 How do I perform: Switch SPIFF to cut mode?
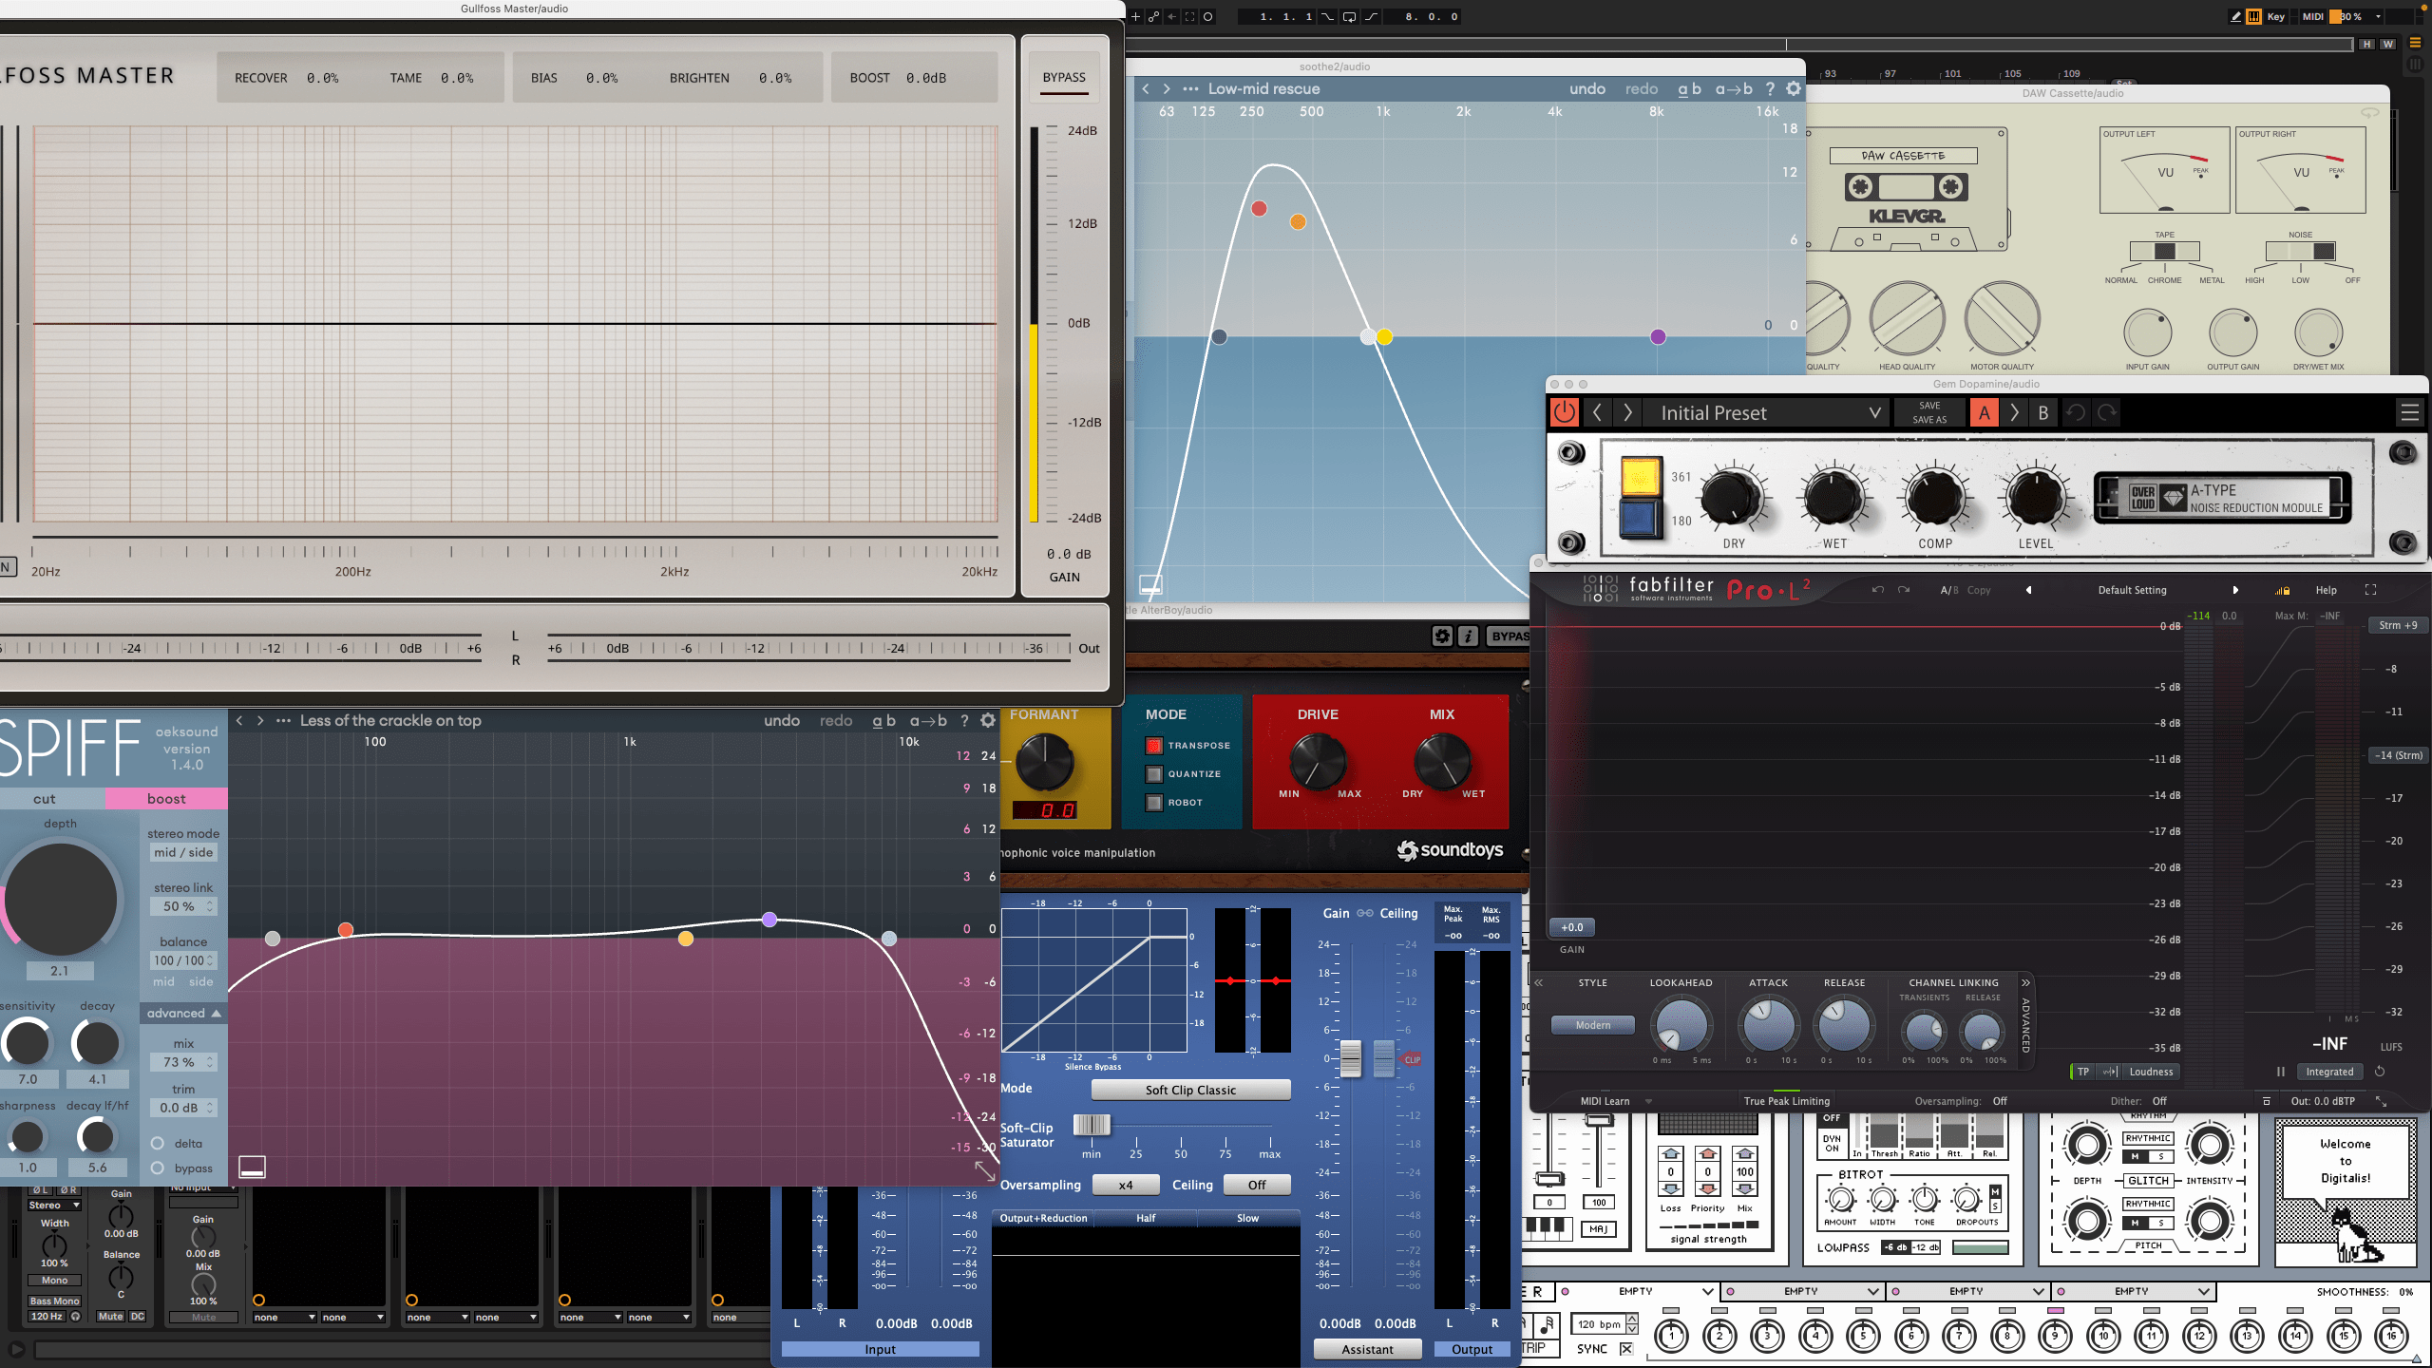45,799
